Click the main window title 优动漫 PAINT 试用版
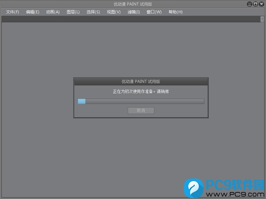This screenshot has width=266, height=199. (133, 4)
